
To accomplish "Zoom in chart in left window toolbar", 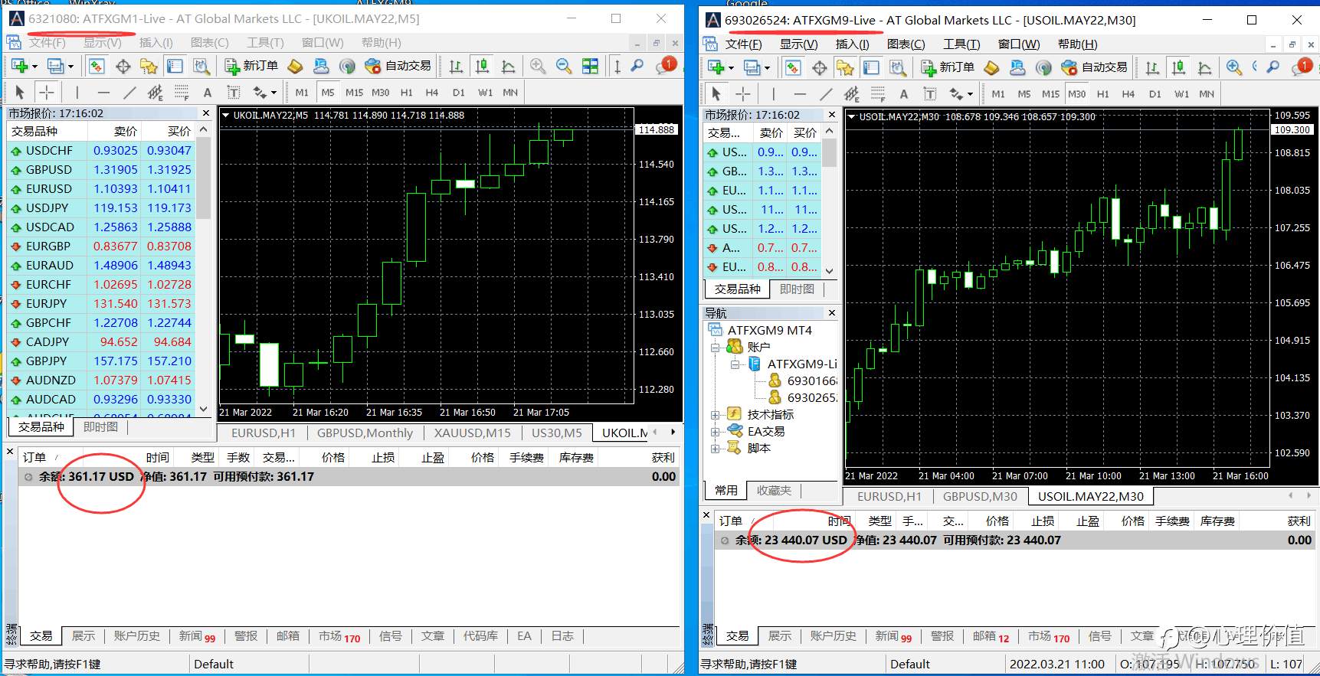I will (538, 66).
